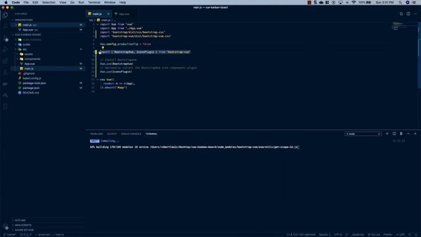
Task: Click the editor vertical scrollbar
Action: [x=419, y=55]
